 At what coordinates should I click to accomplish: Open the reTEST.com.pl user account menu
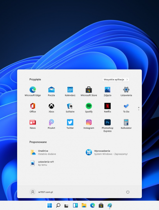pos(41,192)
